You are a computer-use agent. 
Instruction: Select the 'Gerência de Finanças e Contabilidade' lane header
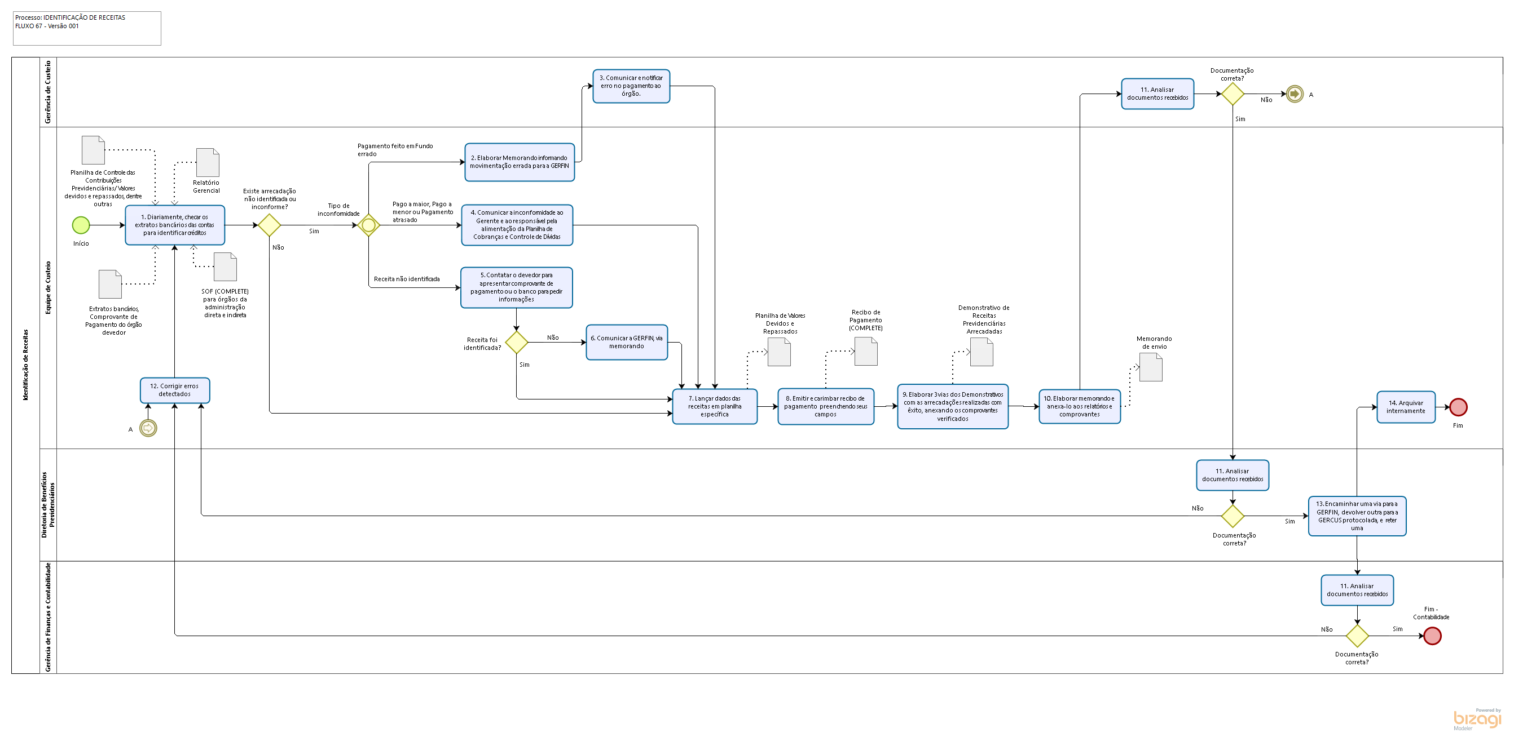48,616
